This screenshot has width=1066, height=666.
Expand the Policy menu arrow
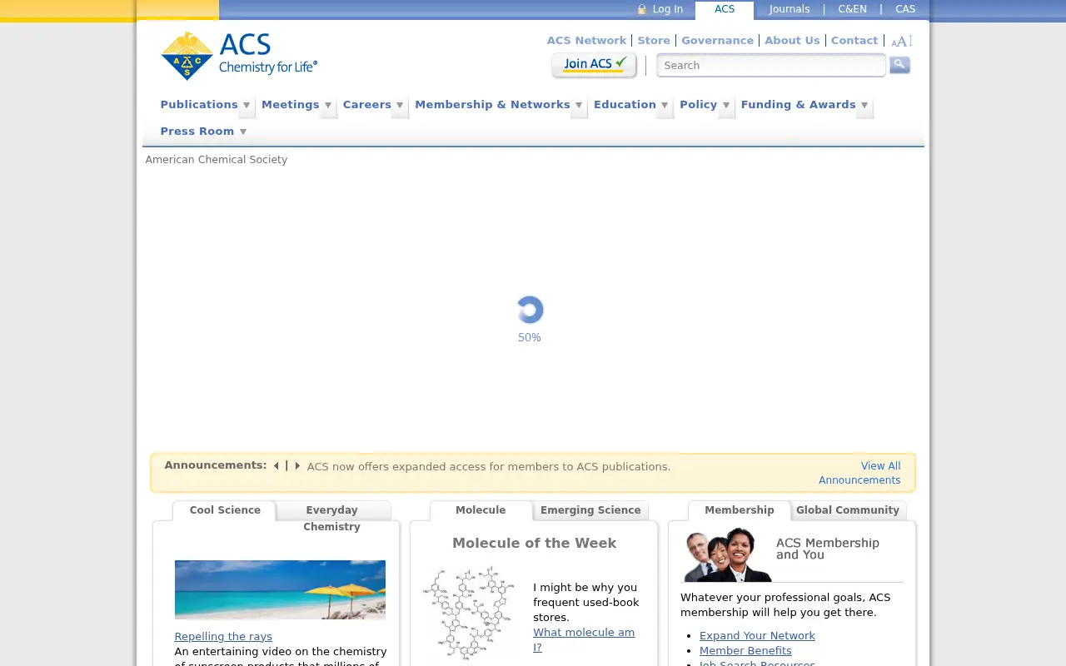coord(726,106)
